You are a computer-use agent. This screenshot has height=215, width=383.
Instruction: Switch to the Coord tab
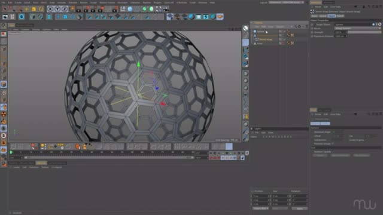pos(323,16)
